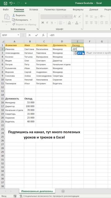Click the Копировать button
111x198 pixels.
20,20
